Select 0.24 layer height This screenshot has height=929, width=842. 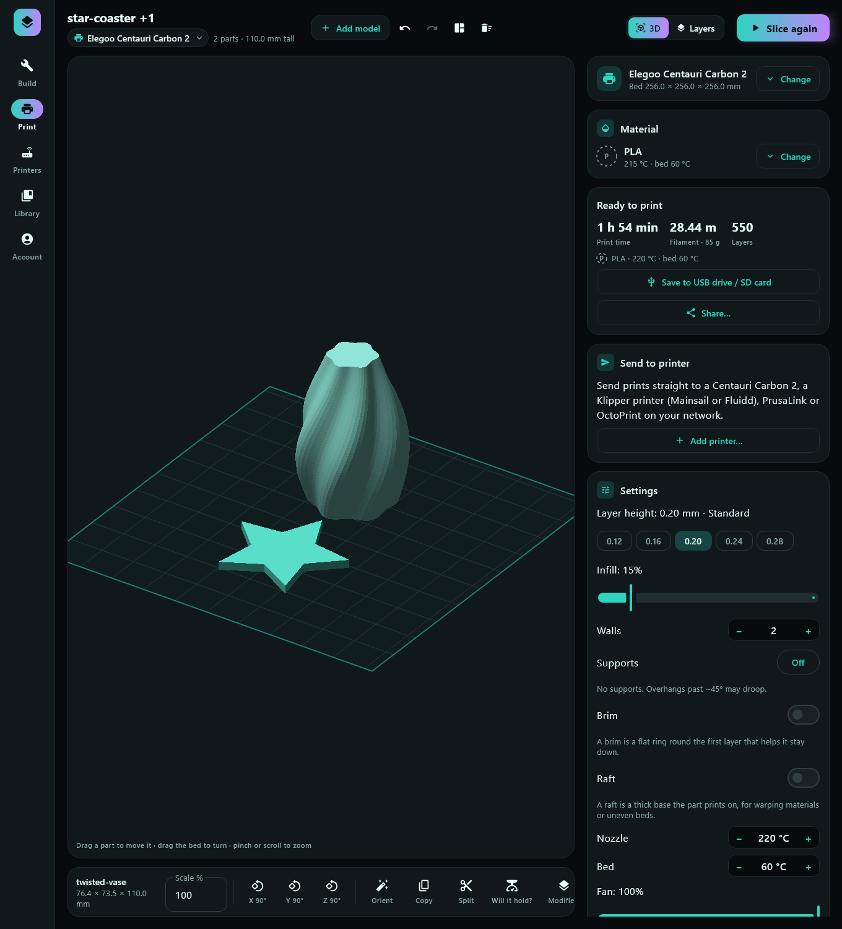(734, 541)
